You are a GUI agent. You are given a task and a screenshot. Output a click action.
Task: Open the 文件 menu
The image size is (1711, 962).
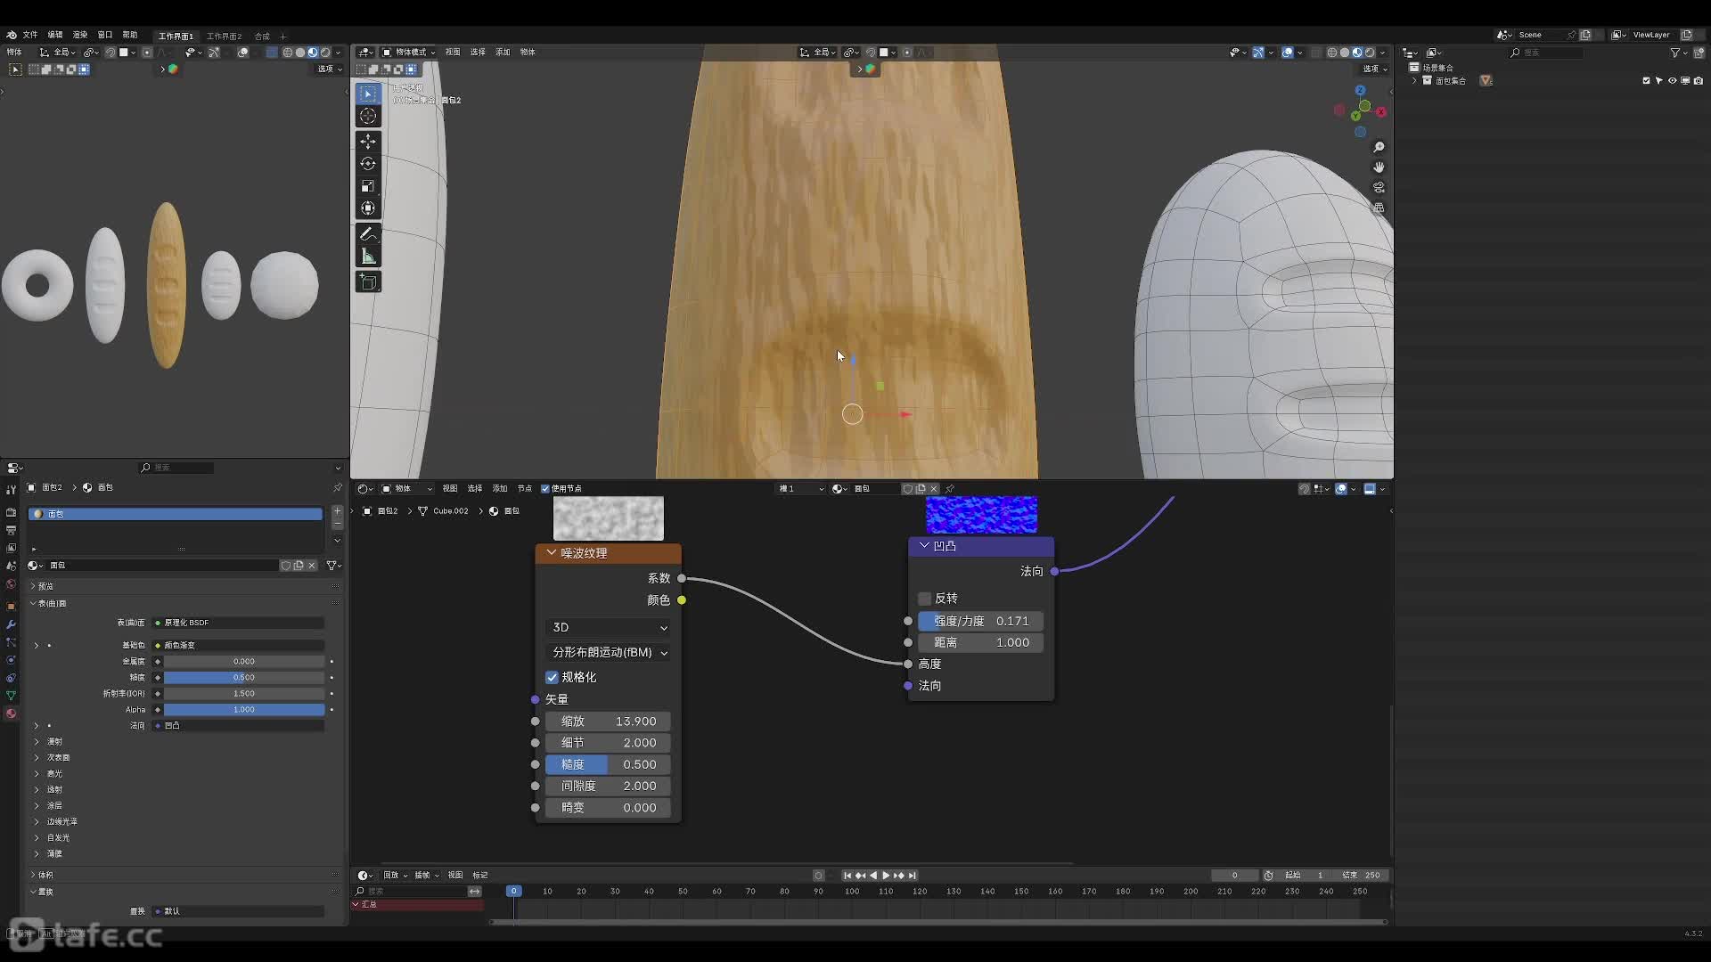coord(30,35)
